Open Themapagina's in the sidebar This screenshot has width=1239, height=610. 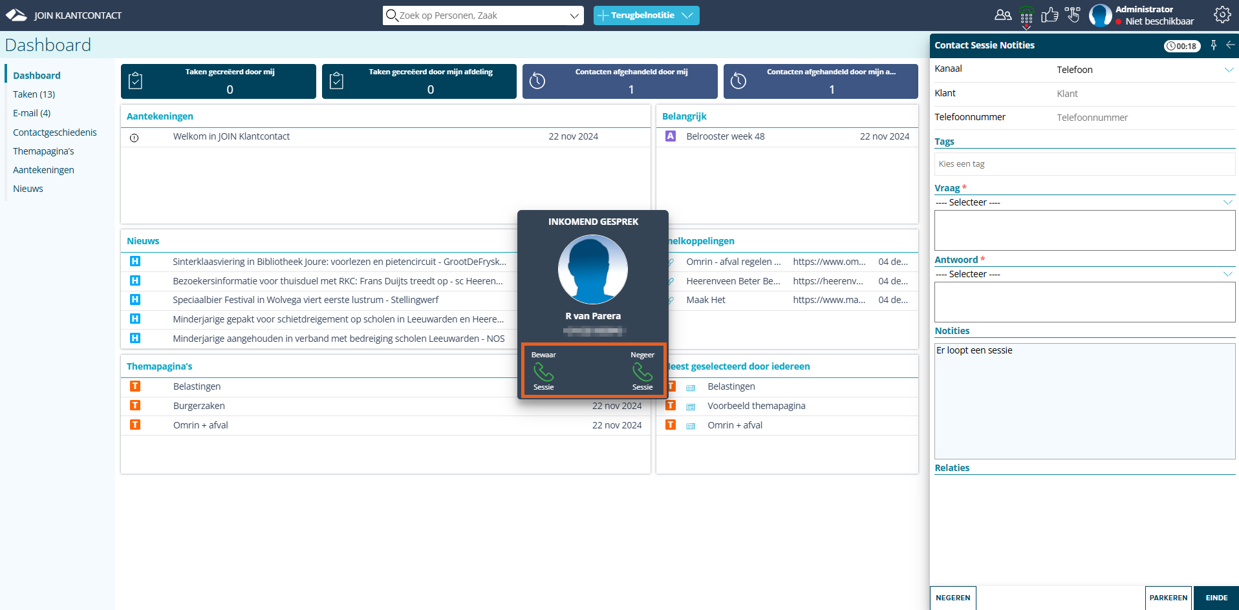pyautogui.click(x=43, y=151)
